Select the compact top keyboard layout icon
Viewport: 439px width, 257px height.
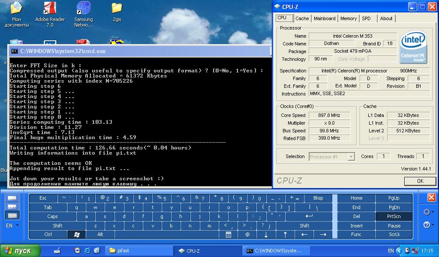(12, 198)
